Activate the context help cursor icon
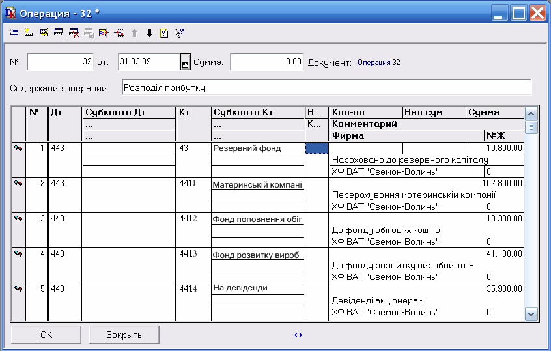 tap(179, 33)
